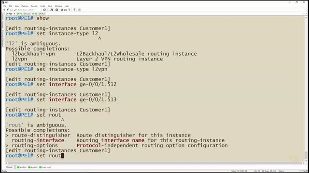Switch to the P2 session tab

point(35,14)
